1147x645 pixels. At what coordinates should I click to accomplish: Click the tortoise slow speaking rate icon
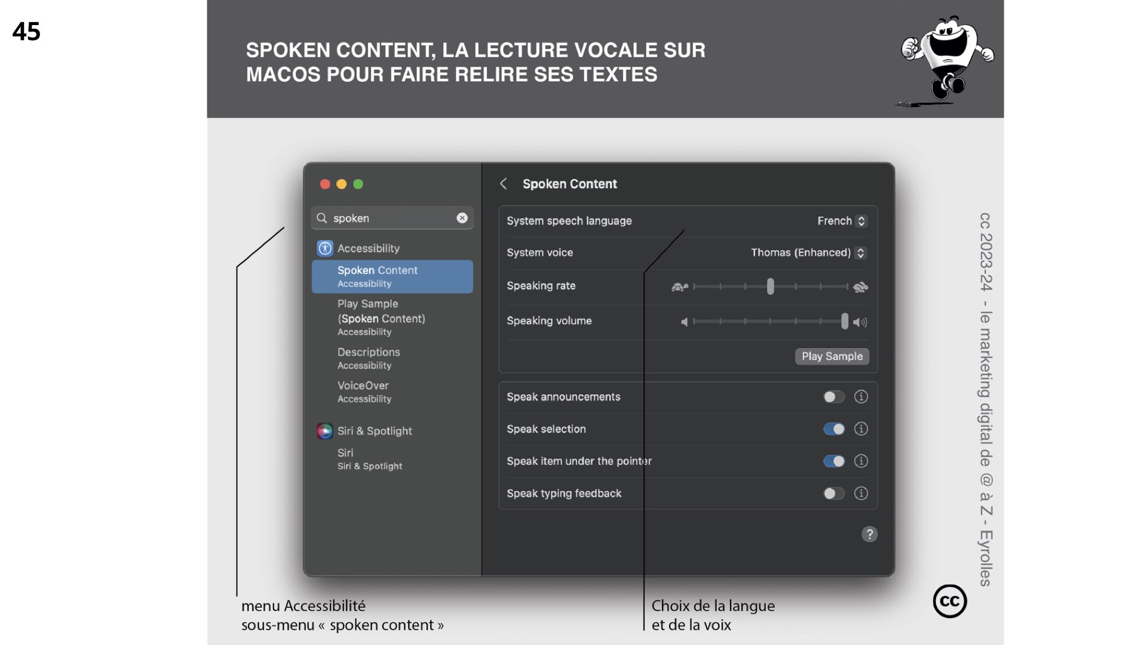(680, 287)
